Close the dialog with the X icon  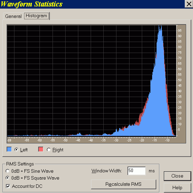[x=189, y=4]
